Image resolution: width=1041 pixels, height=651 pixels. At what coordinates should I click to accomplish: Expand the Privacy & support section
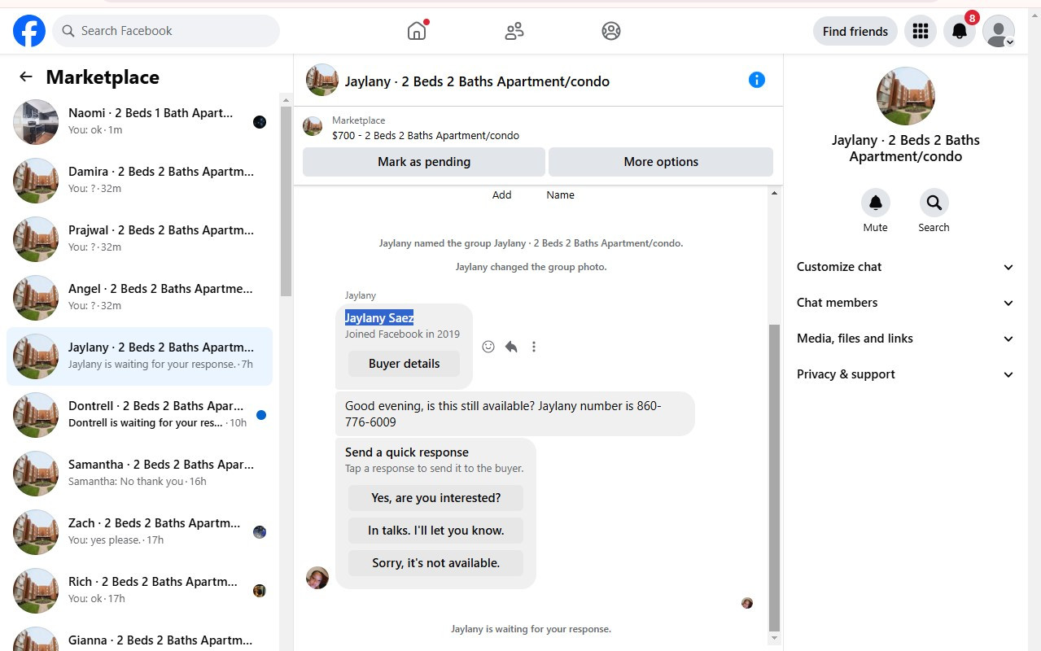[x=906, y=374]
